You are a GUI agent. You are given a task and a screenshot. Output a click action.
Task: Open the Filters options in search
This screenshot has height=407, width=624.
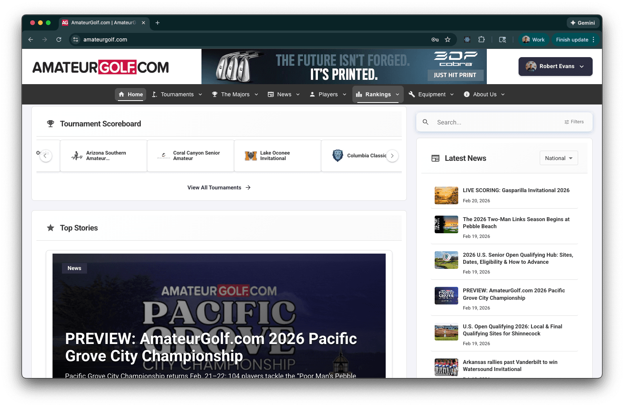[x=574, y=122]
